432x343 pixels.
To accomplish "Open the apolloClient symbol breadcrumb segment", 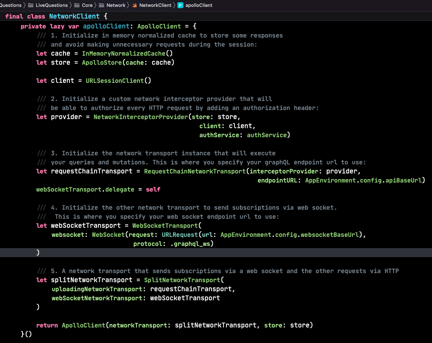I will (199, 5).
